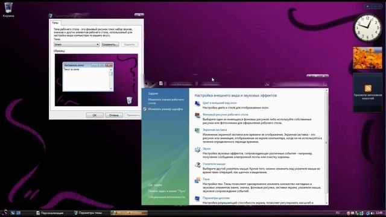This screenshot has height=217, width=386.
Task: Open the theme dropdown in Theme Settings
Action: (77, 45)
